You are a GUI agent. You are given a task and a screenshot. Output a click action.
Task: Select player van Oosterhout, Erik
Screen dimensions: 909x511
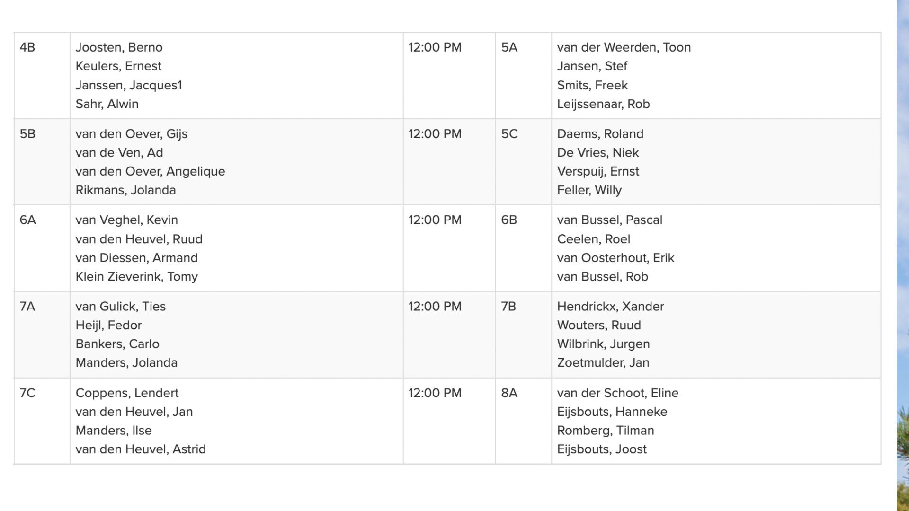pyautogui.click(x=615, y=258)
